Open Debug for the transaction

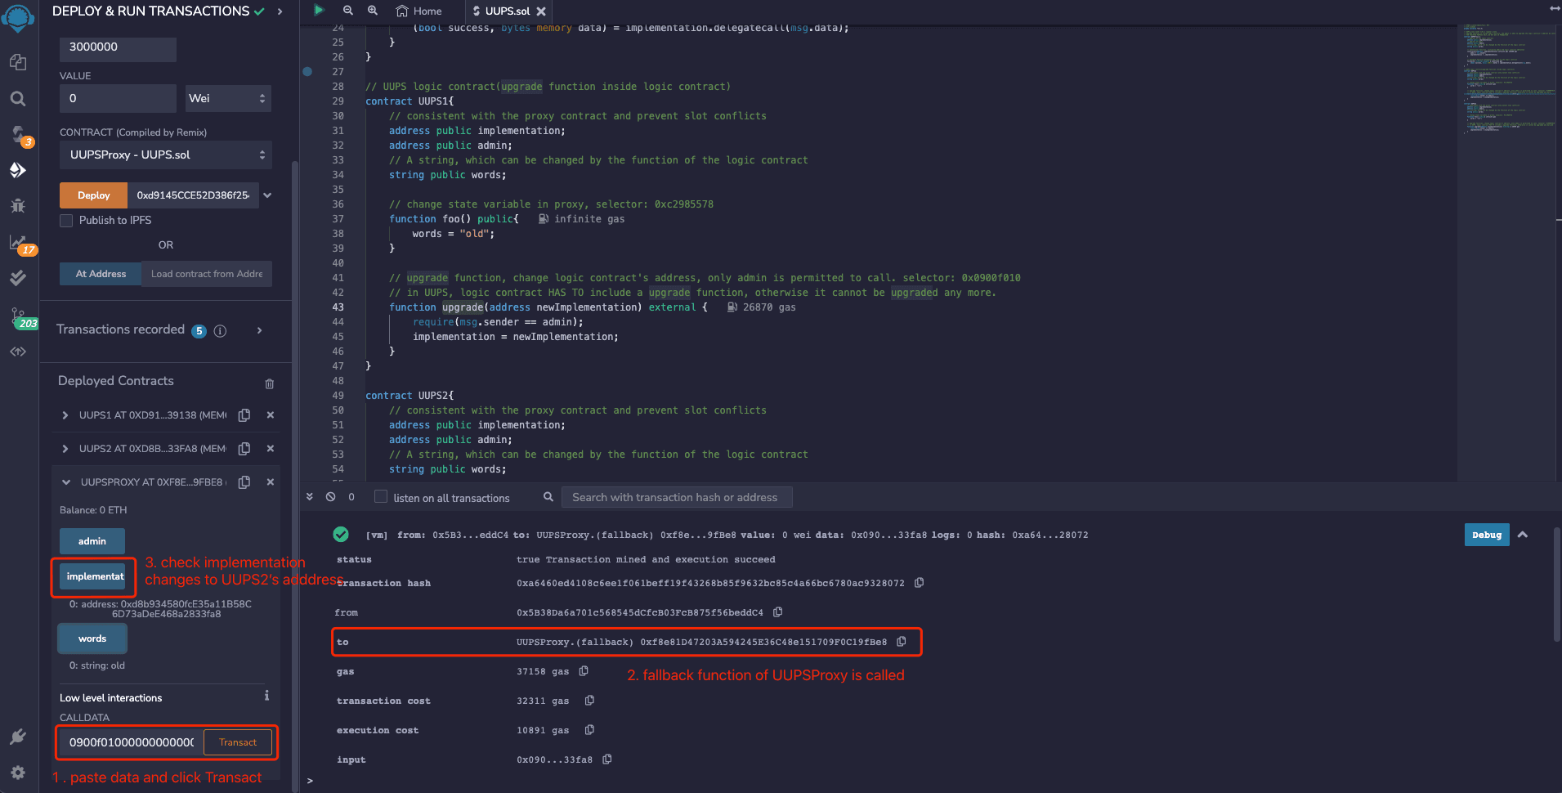tap(1487, 535)
